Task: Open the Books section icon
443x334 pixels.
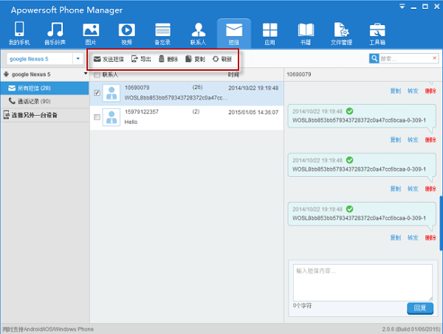Action: [305, 33]
